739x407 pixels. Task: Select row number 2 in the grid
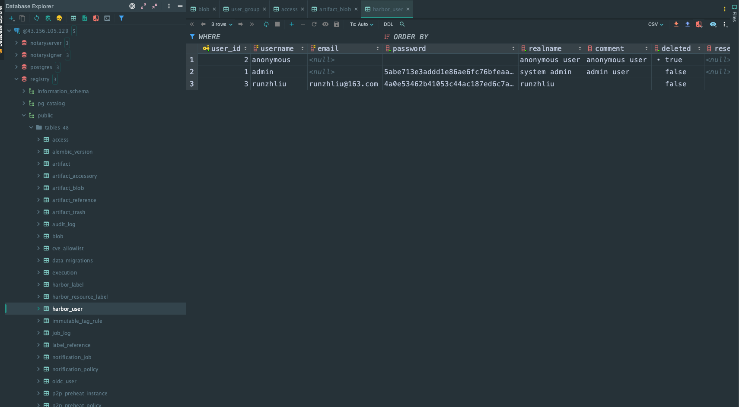[192, 72]
